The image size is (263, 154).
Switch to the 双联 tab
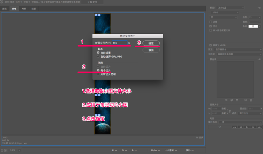tap(24, 9)
